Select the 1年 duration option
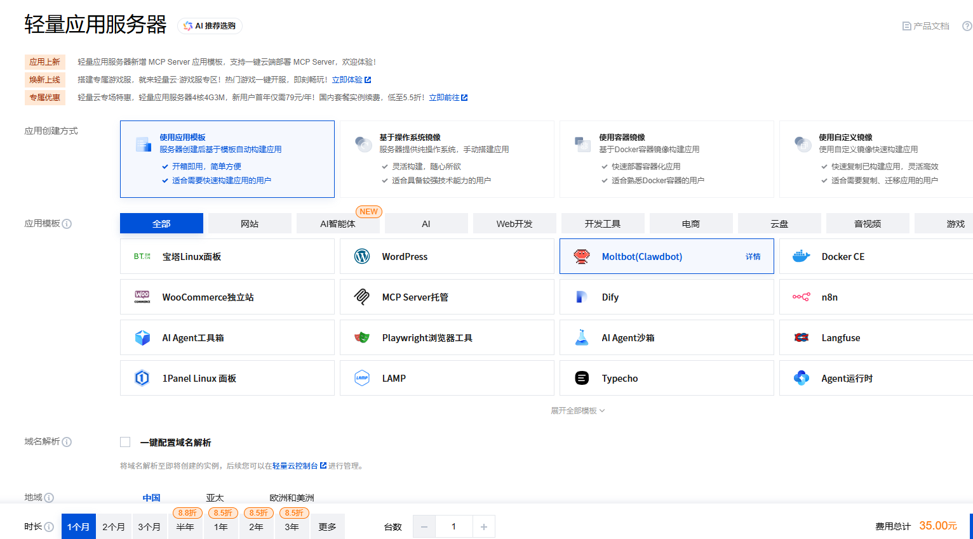Screen dimensions: 973x539 pos(221,526)
